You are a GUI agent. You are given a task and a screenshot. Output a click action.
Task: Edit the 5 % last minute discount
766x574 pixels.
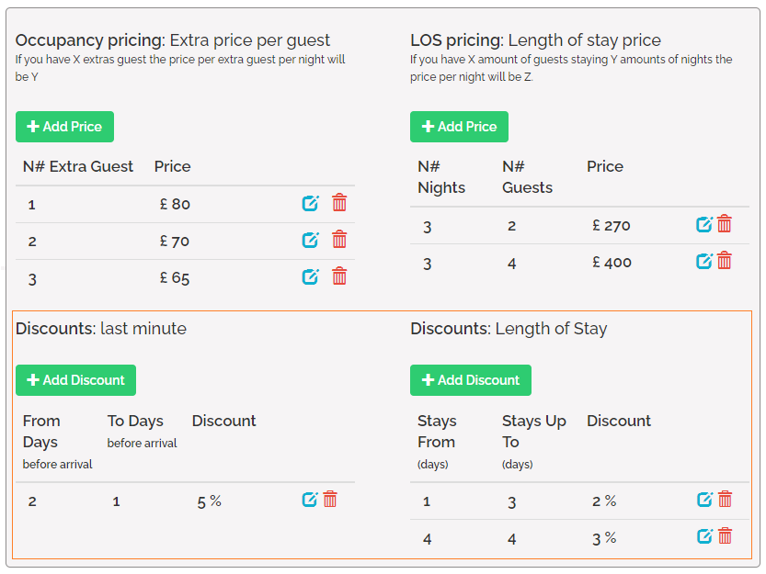coord(310,500)
